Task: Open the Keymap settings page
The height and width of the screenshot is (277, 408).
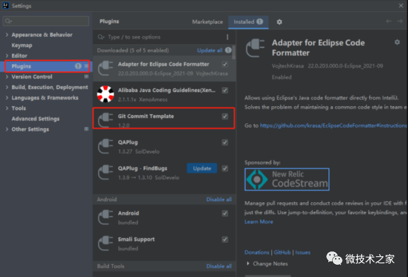Action: pyautogui.click(x=22, y=45)
